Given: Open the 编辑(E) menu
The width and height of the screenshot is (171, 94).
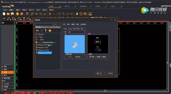Looking at the screenshot, I should point(12,10).
